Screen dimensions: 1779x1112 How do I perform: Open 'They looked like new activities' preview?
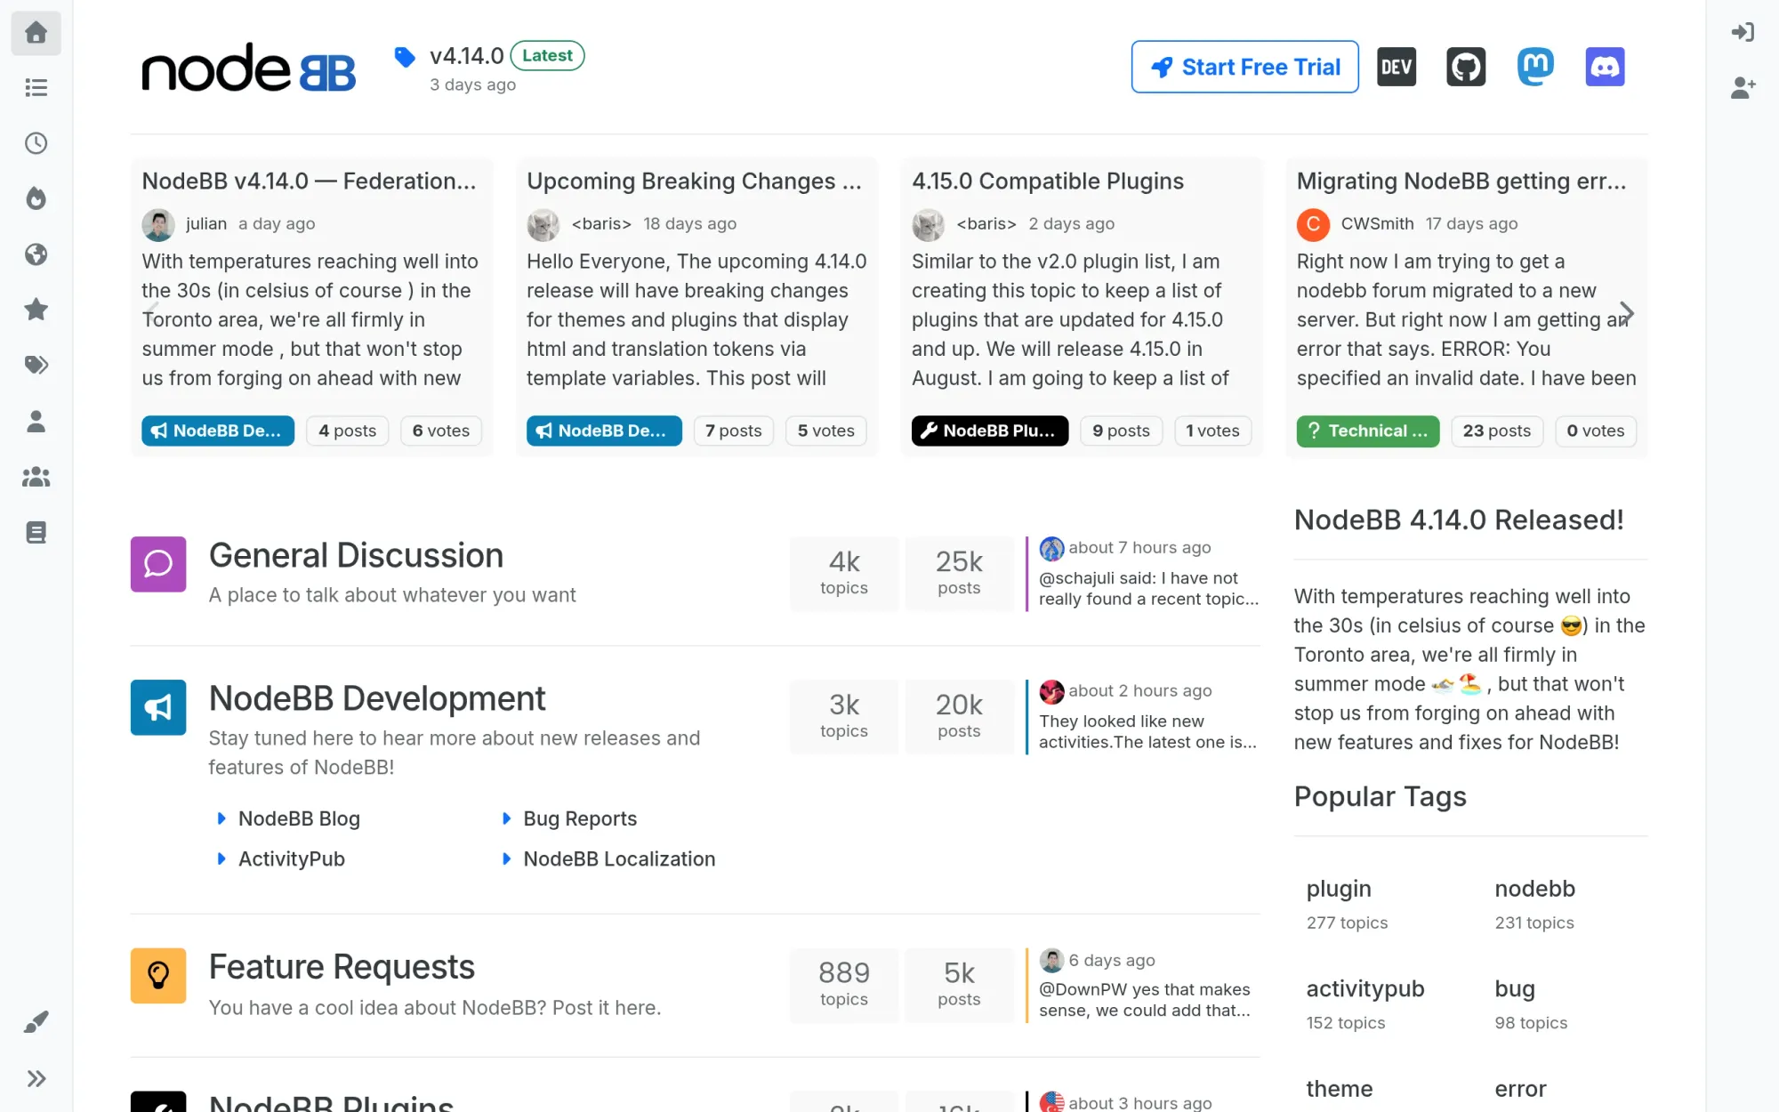click(1147, 731)
